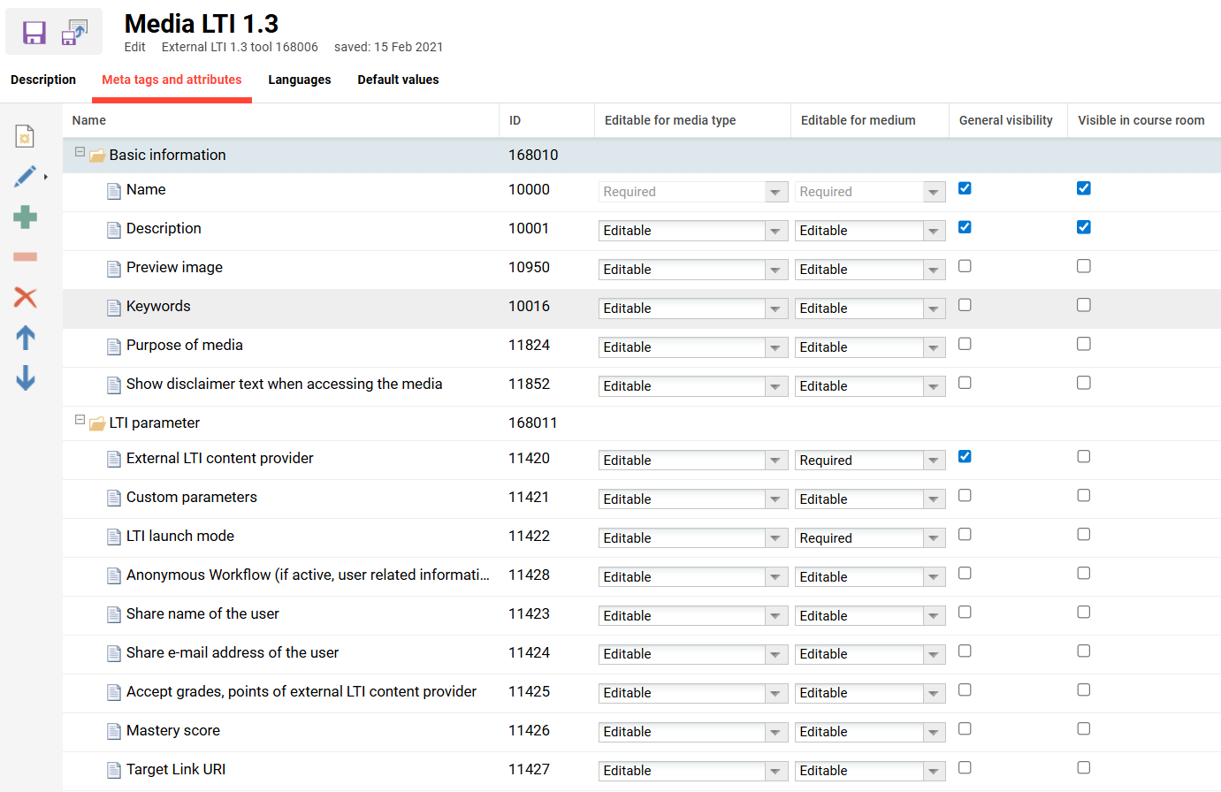Viewport: 1221px width, 792px height.
Task: Collapse the LTI parameter group
Action: tap(80, 421)
